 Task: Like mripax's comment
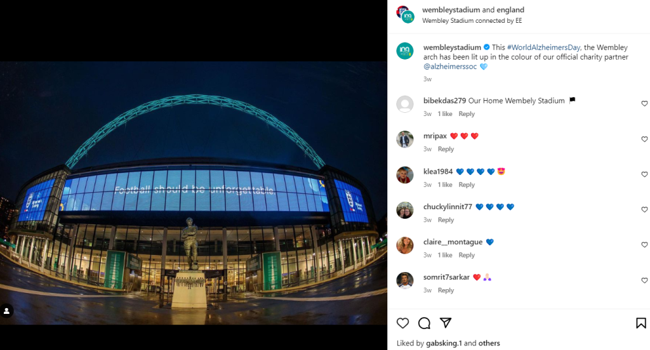644,139
